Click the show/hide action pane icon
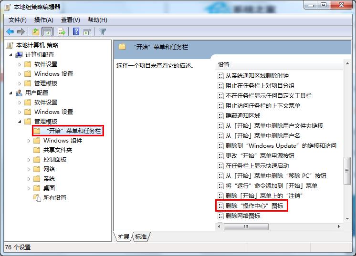This screenshot has width=356, height=256. coord(87,32)
